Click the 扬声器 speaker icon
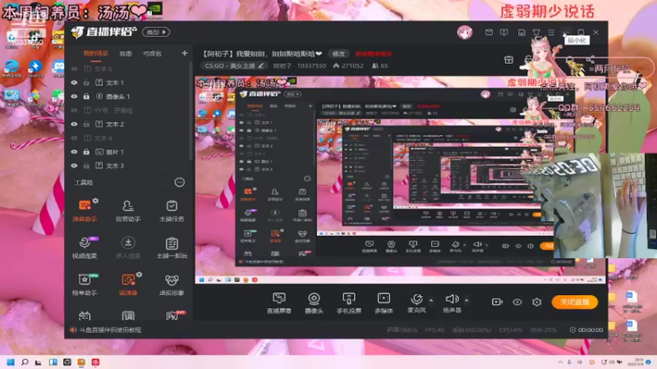Image resolution: width=657 pixels, height=369 pixels. [x=452, y=298]
